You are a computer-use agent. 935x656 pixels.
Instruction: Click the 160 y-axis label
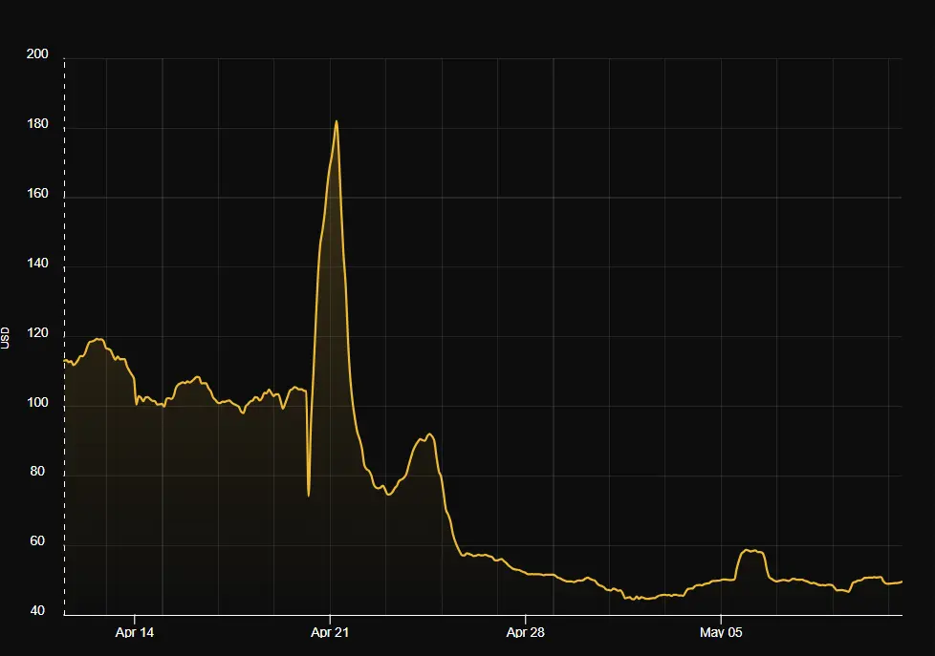(37, 194)
